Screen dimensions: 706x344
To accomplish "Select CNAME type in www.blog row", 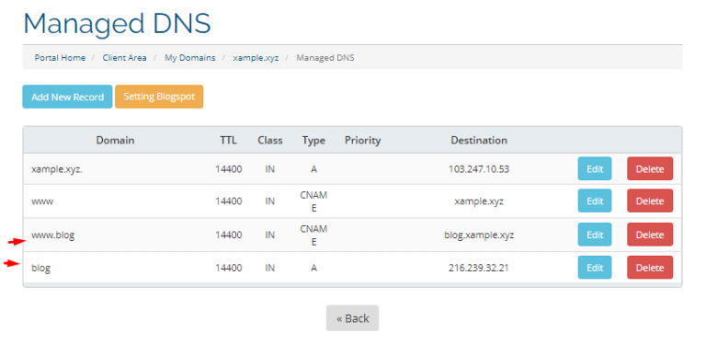I will 313,235.
